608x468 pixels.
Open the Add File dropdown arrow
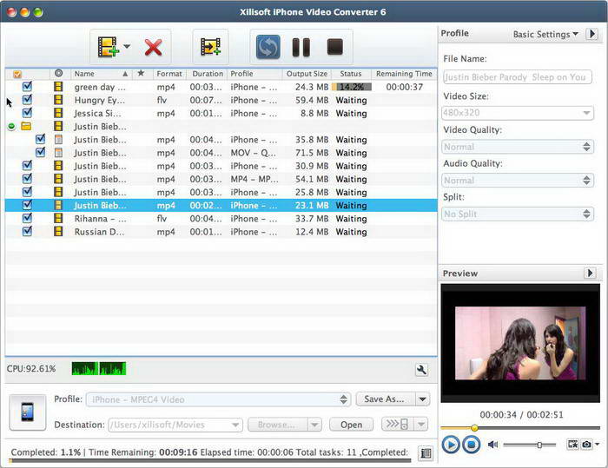(127, 47)
